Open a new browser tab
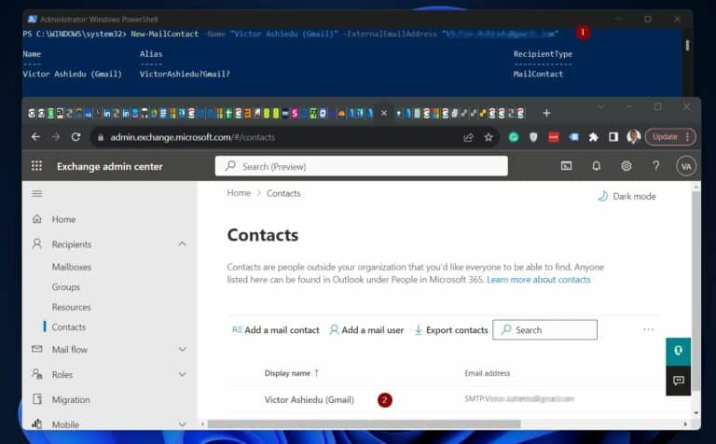This screenshot has height=444, width=716. (546, 113)
